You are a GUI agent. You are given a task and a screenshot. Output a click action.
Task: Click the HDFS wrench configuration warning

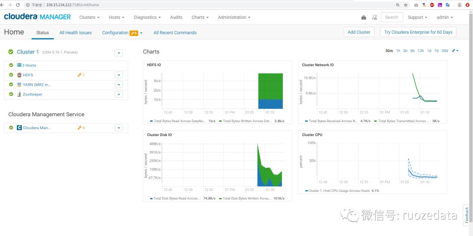point(81,75)
